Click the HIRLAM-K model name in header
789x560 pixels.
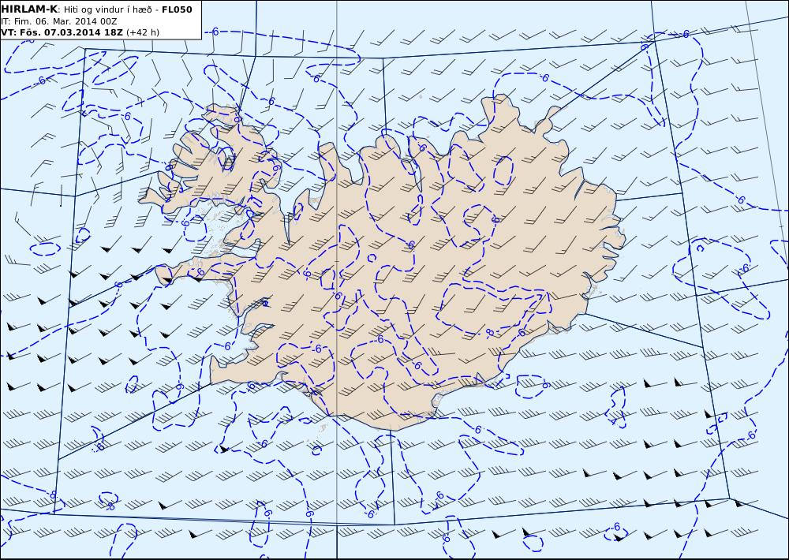point(29,9)
